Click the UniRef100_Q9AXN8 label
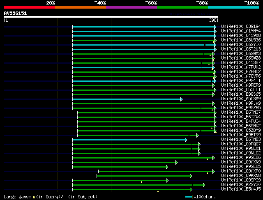The image size is (263, 200). pos(241,176)
